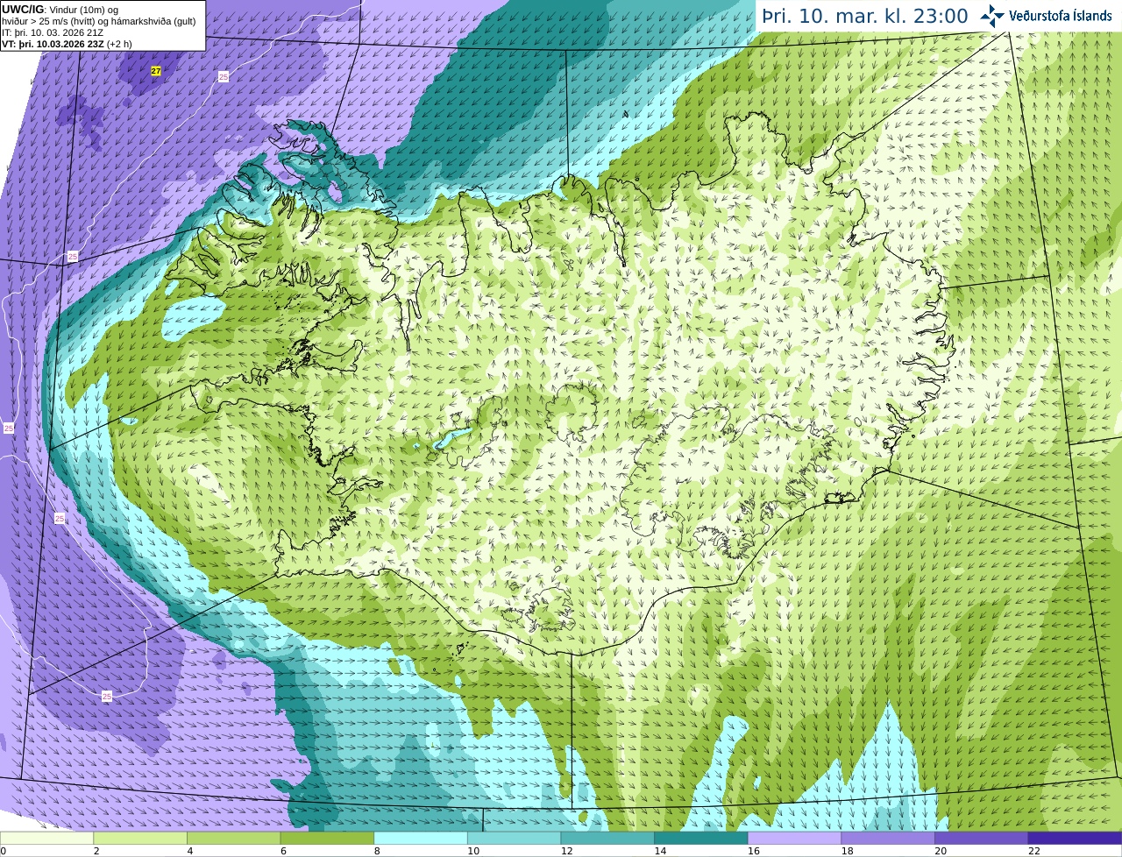Pick the 2–4 m/s light green swatch

tap(140, 839)
